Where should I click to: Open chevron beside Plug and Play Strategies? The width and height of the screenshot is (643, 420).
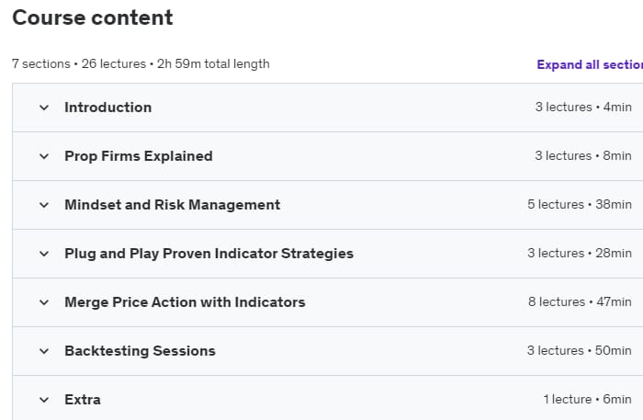(44, 254)
